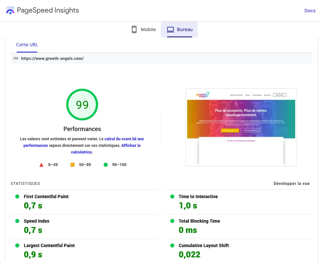Image resolution: width=321 pixels, height=262 pixels.
Task: Expand the view with Développer la vue
Action: coord(292,183)
